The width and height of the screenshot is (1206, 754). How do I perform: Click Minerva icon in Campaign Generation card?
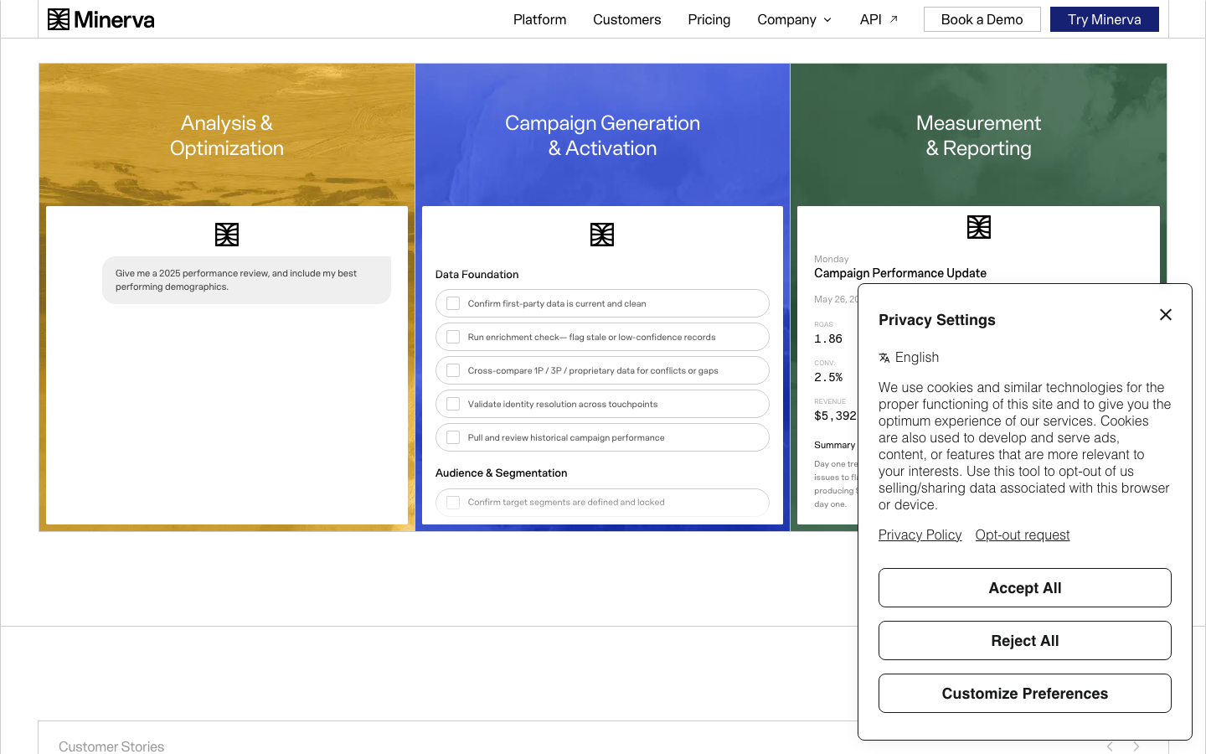602,235
